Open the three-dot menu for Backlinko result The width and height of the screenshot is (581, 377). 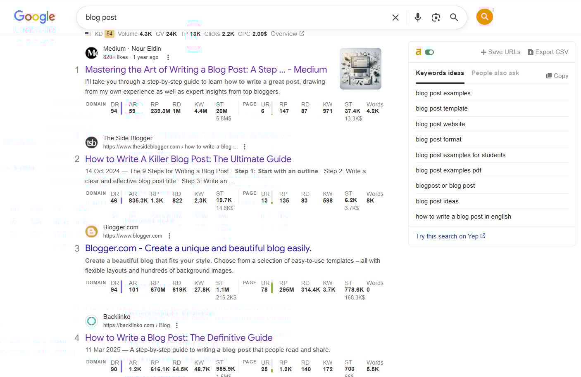177,325
